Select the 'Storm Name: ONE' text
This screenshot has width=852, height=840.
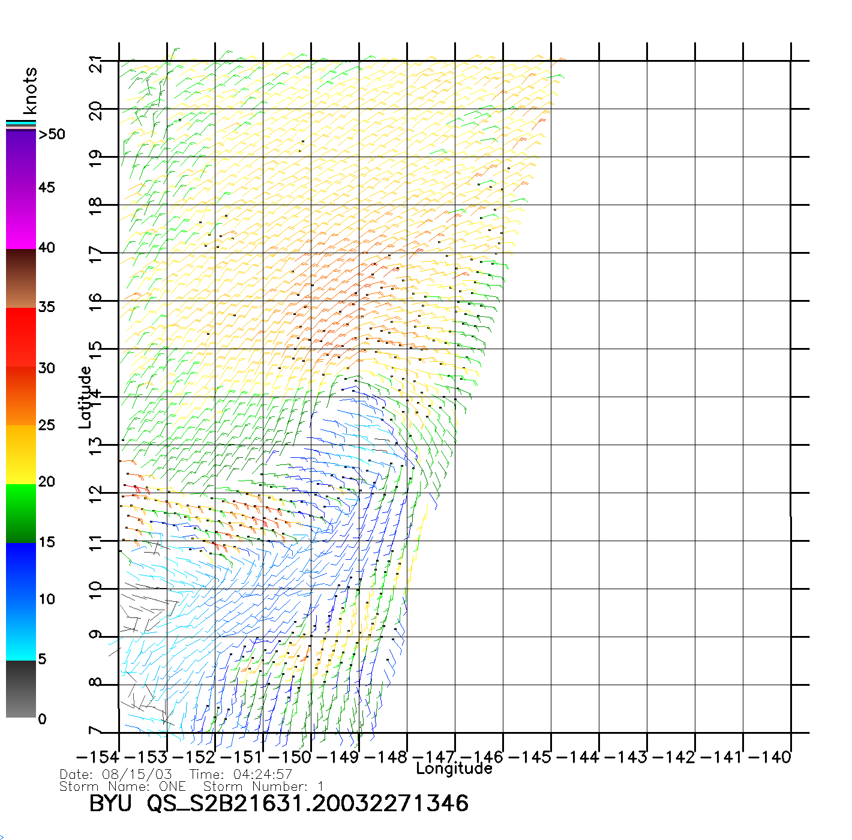pos(122,786)
